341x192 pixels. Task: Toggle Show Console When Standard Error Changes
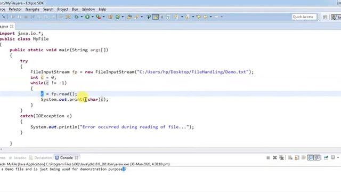pyautogui.click(x=318, y=158)
